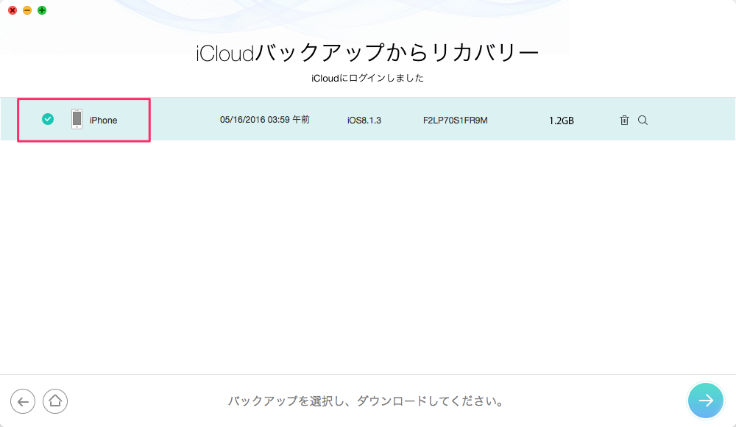Proceed with the blue right arrow button
Screen dimensions: 736x427
pyautogui.click(x=706, y=401)
